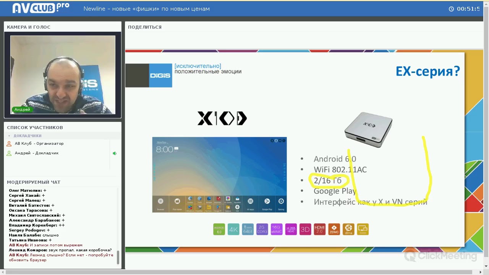Collapse the ДОКЛАДЧИКИ participants group
489x275 pixels.
(9, 136)
